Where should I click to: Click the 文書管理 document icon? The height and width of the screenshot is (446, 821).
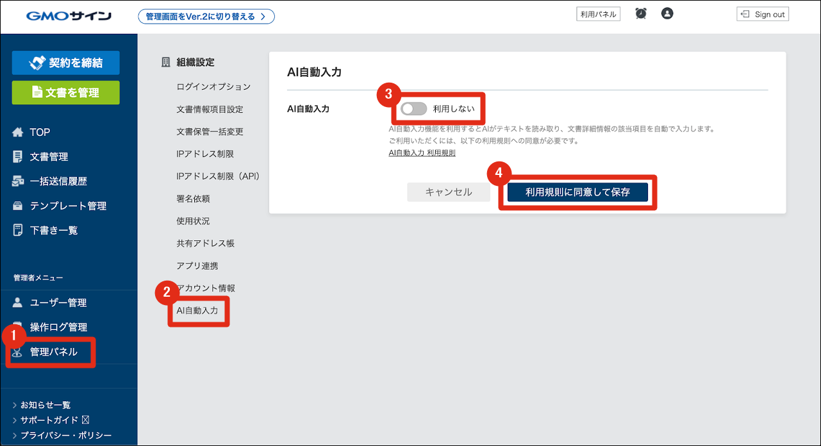18,156
